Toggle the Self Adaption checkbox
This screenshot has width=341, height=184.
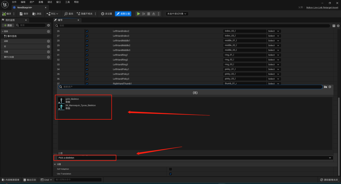(170, 169)
